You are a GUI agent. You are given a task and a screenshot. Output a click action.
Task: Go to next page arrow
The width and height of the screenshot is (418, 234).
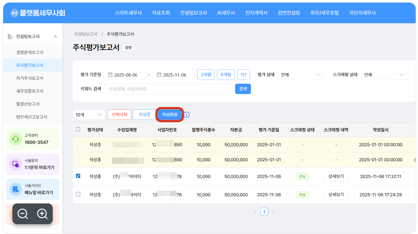tap(273, 212)
